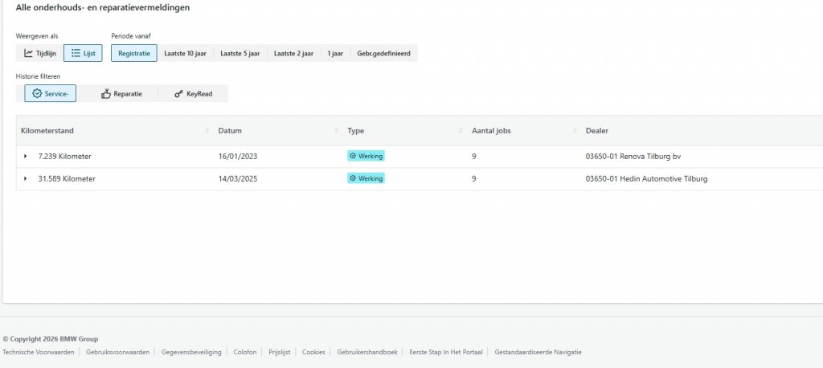Select the Lijst list view icon

pos(76,54)
